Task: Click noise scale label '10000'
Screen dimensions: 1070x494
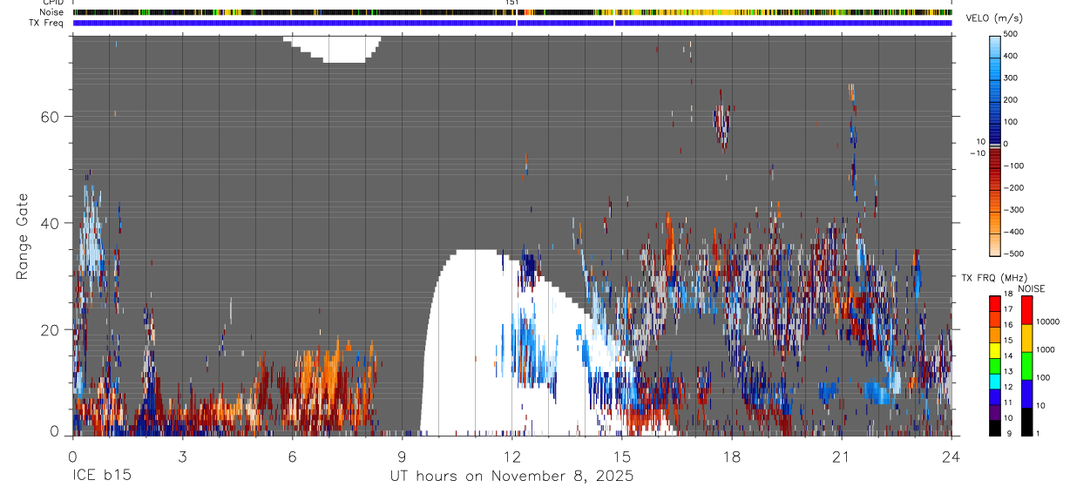Action: coord(1049,322)
